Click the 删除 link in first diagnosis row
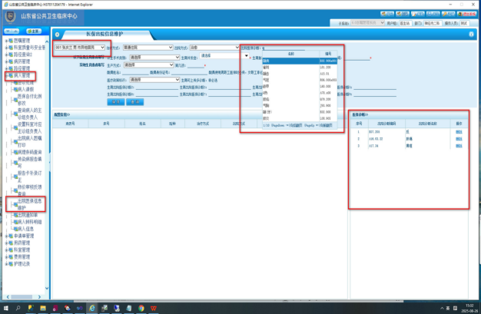Image resolution: width=481 pixels, height=314 pixels. (459, 132)
